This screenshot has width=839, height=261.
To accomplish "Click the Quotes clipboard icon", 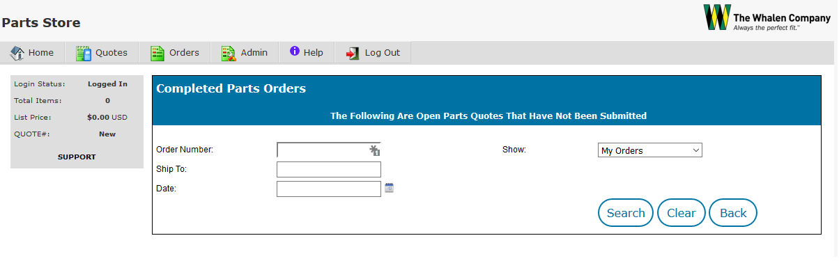I will 84,53.
